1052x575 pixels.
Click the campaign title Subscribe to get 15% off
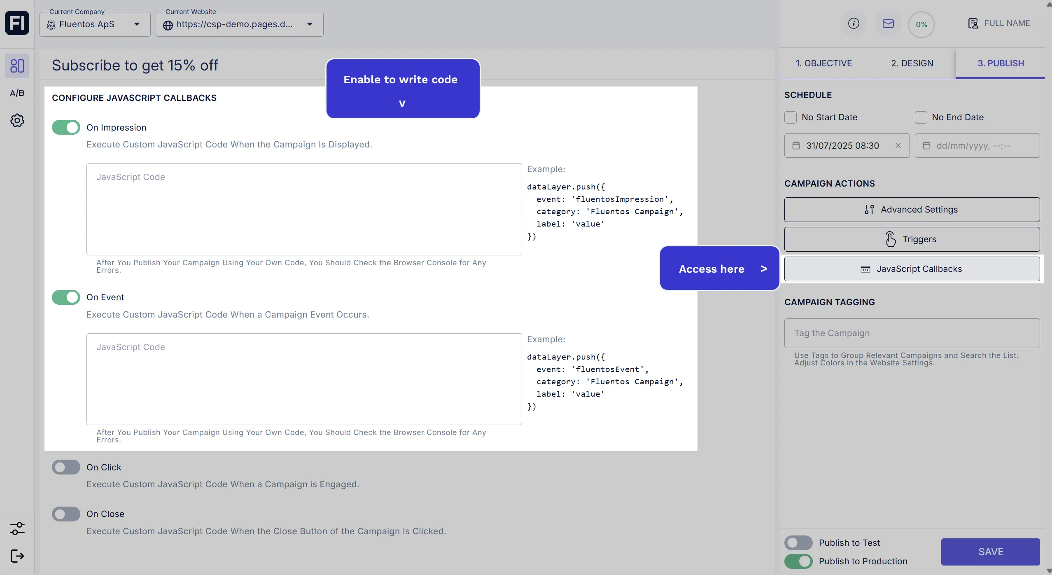[135, 65]
